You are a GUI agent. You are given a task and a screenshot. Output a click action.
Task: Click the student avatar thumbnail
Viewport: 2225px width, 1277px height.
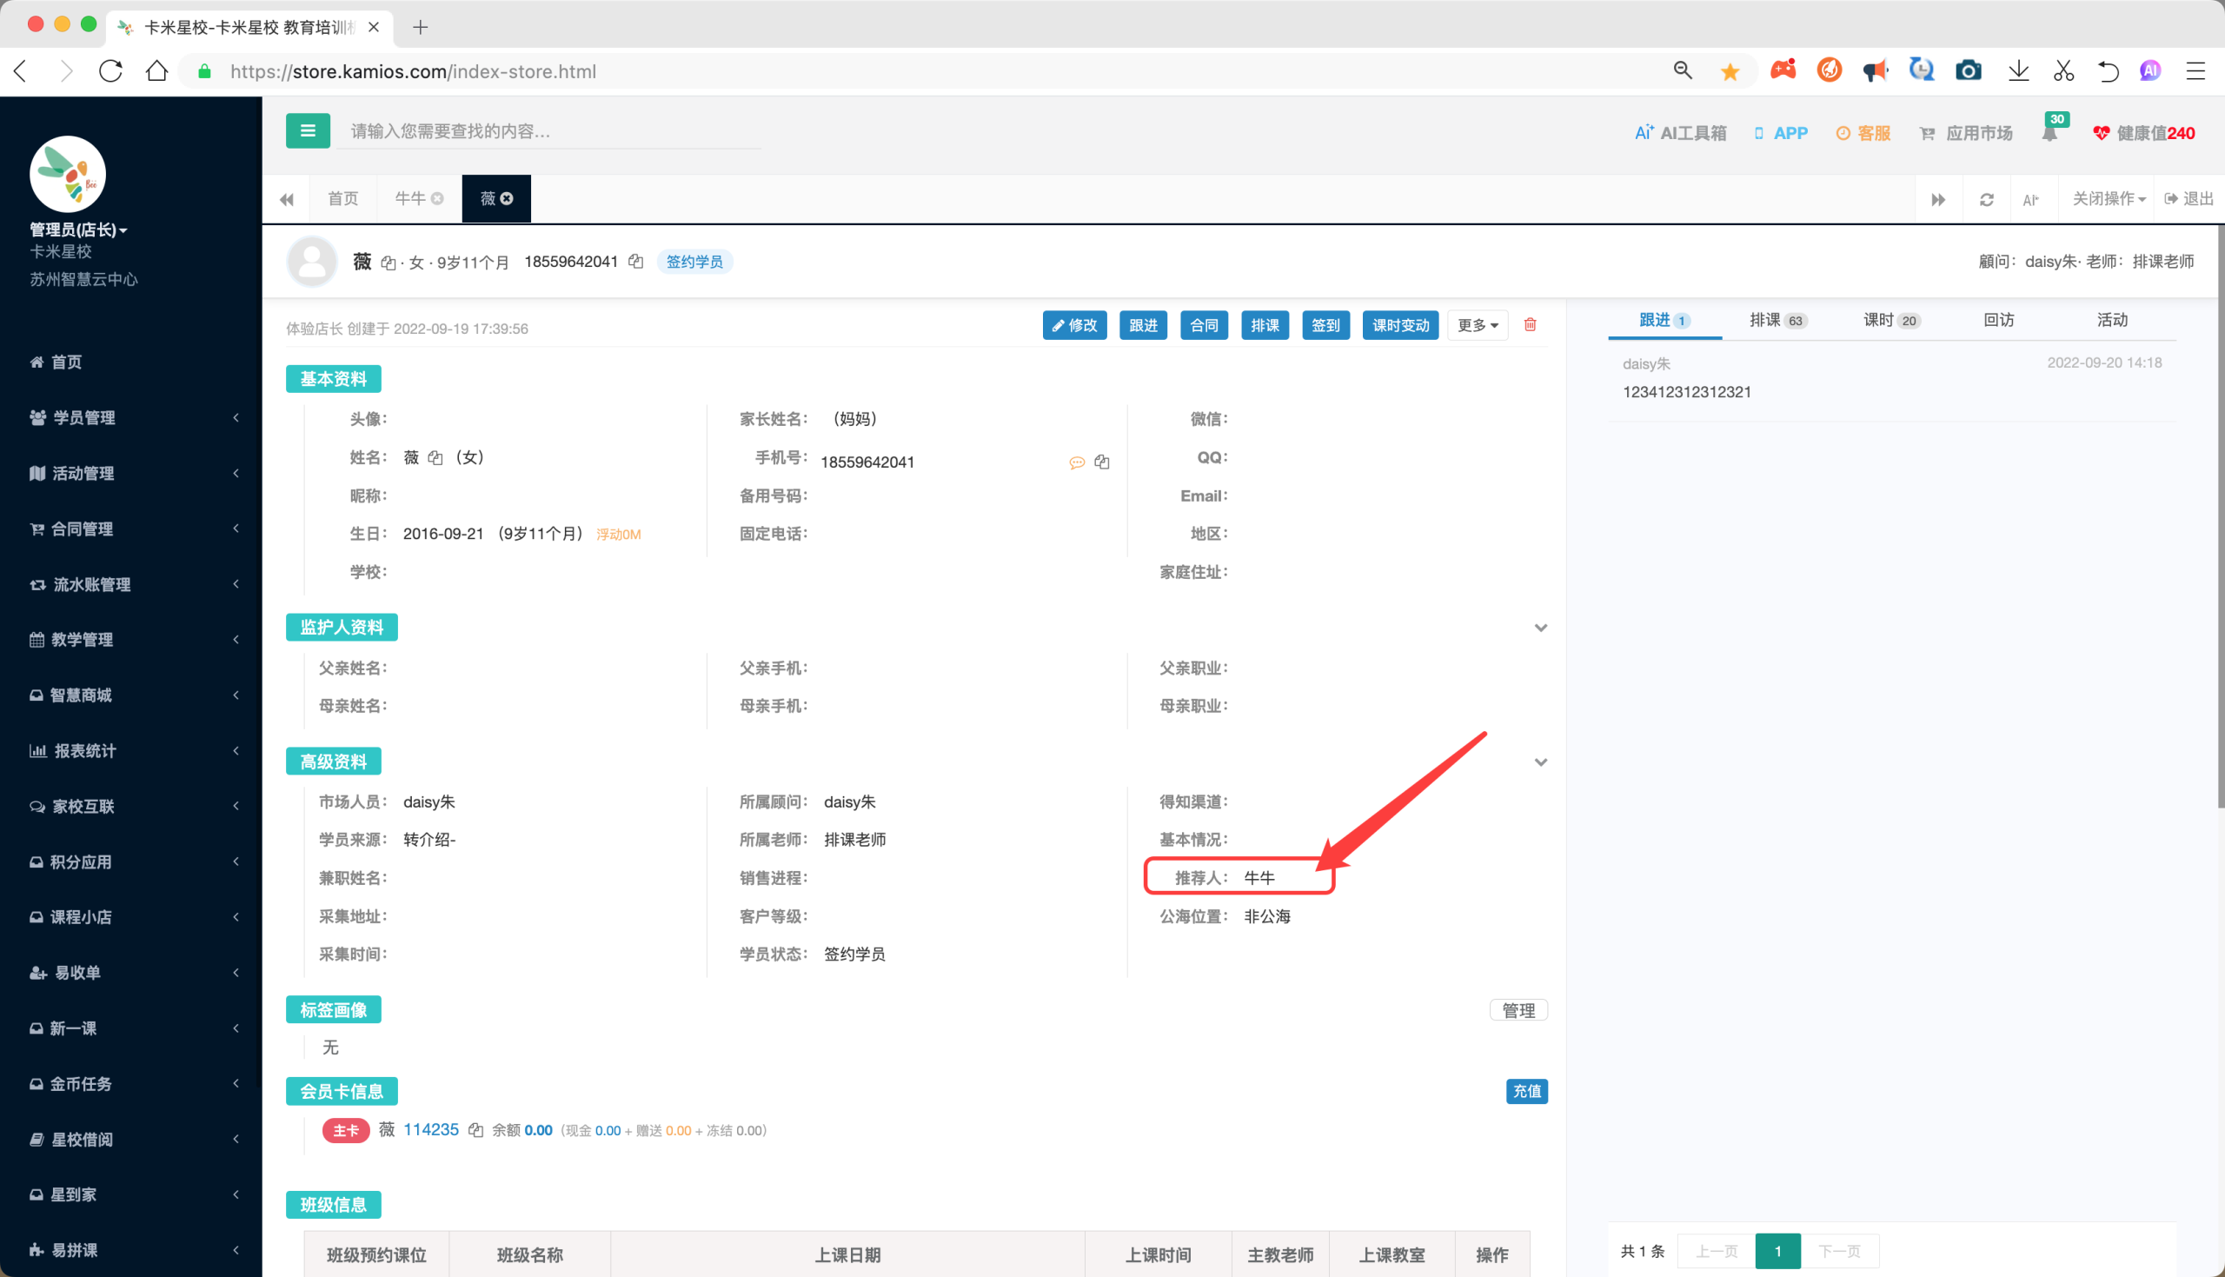312,262
